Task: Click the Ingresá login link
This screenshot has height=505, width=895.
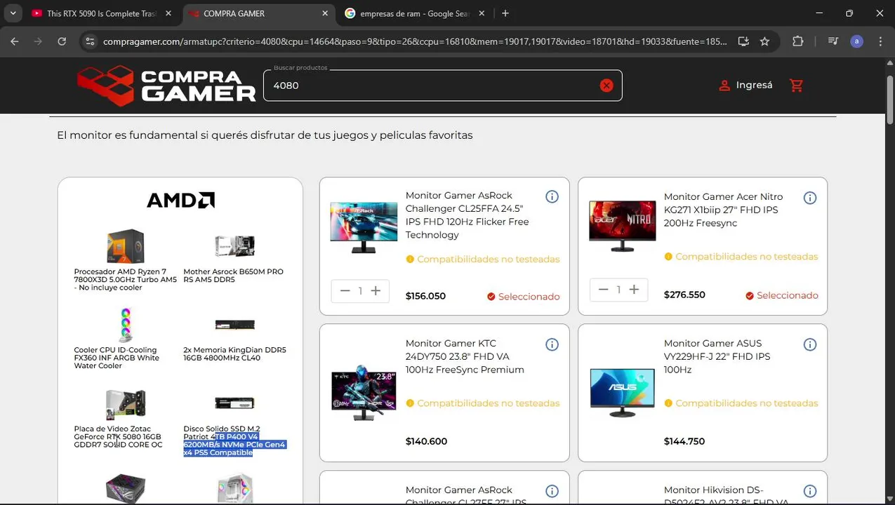Action: click(x=745, y=85)
